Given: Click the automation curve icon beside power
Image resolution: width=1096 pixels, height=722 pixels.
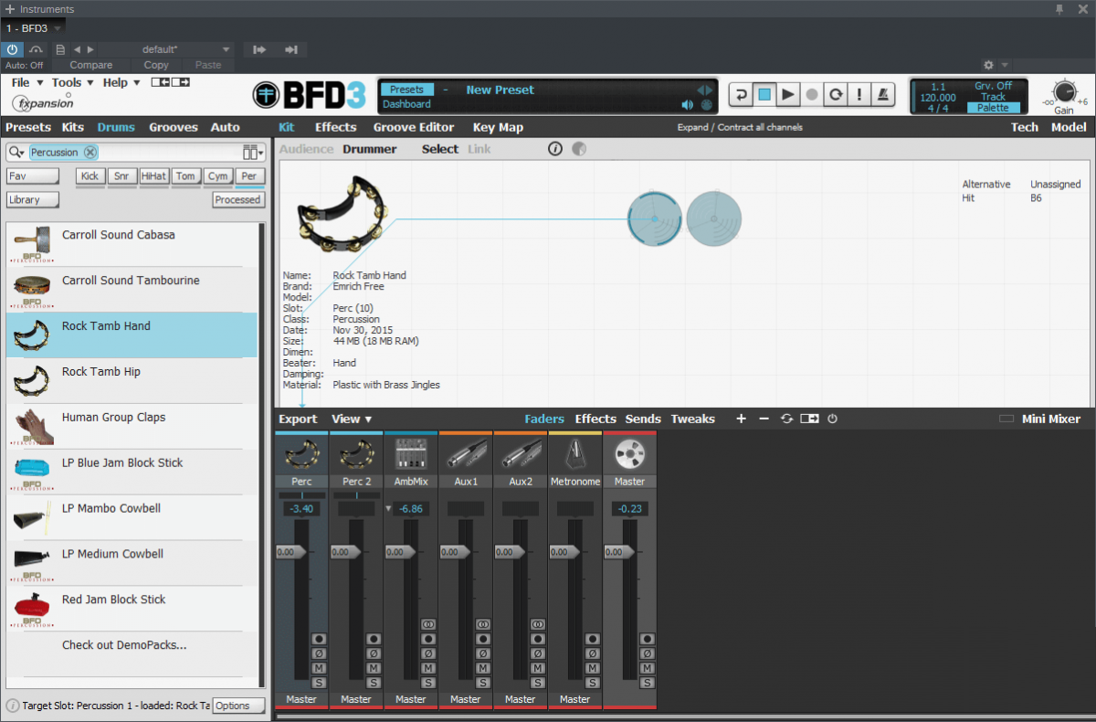Looking at the screenshot, I should click(x=36, y=49).
